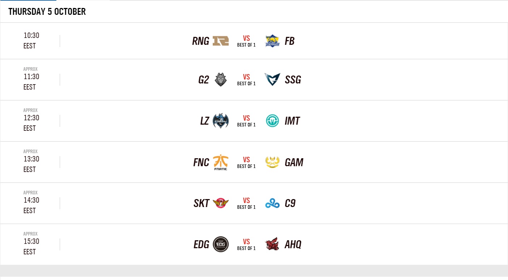This screenshot has height=280, width=508.
Task: Open the IMT team name link
Action: [x=292, y=121]
